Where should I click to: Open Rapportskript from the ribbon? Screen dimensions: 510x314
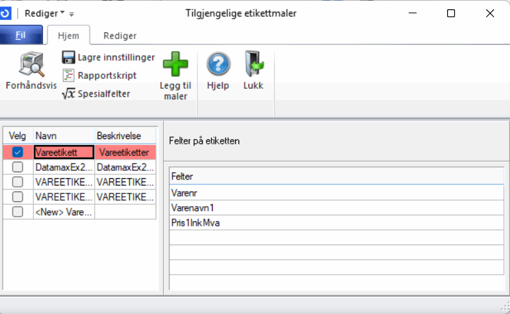click(69, 76)
